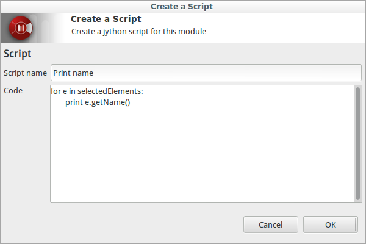
Task: Click 'Create a jython script for this module' text
Action: click(x=138, y=32)
